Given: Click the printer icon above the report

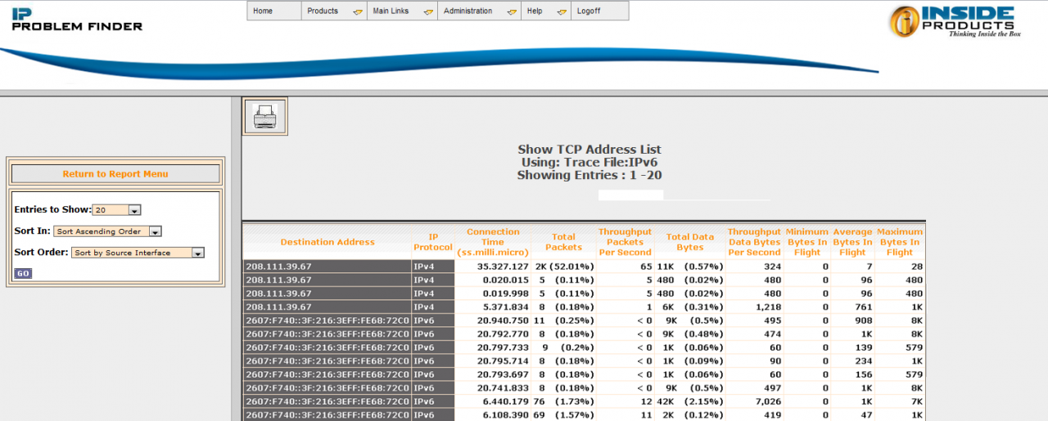Looking at the screenshot, I should tap(264, 117).
